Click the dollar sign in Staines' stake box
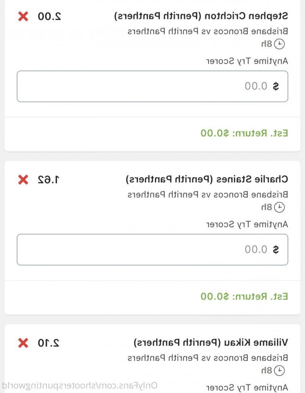305x393 pixels. click(x=276, y=249)
